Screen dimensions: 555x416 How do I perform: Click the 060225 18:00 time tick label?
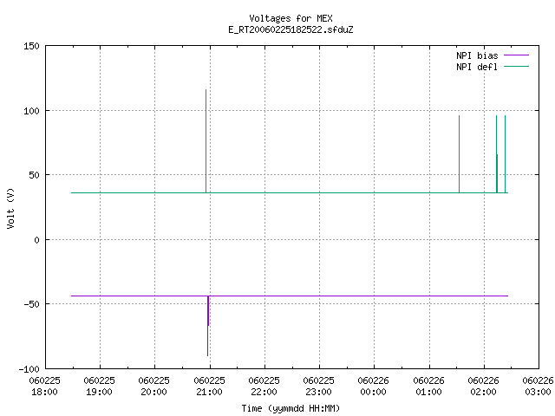[x=44, y=387]
